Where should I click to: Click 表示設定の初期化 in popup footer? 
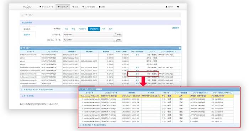pos(99,125)
